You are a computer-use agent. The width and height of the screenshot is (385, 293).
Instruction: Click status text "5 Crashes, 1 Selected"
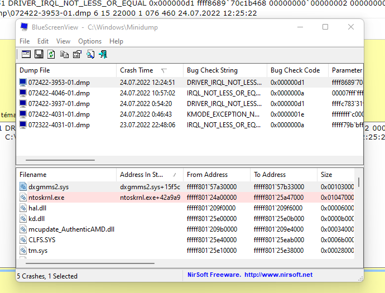(47, 276)
